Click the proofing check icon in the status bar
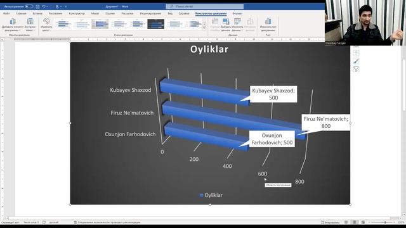 click(44, 222)
